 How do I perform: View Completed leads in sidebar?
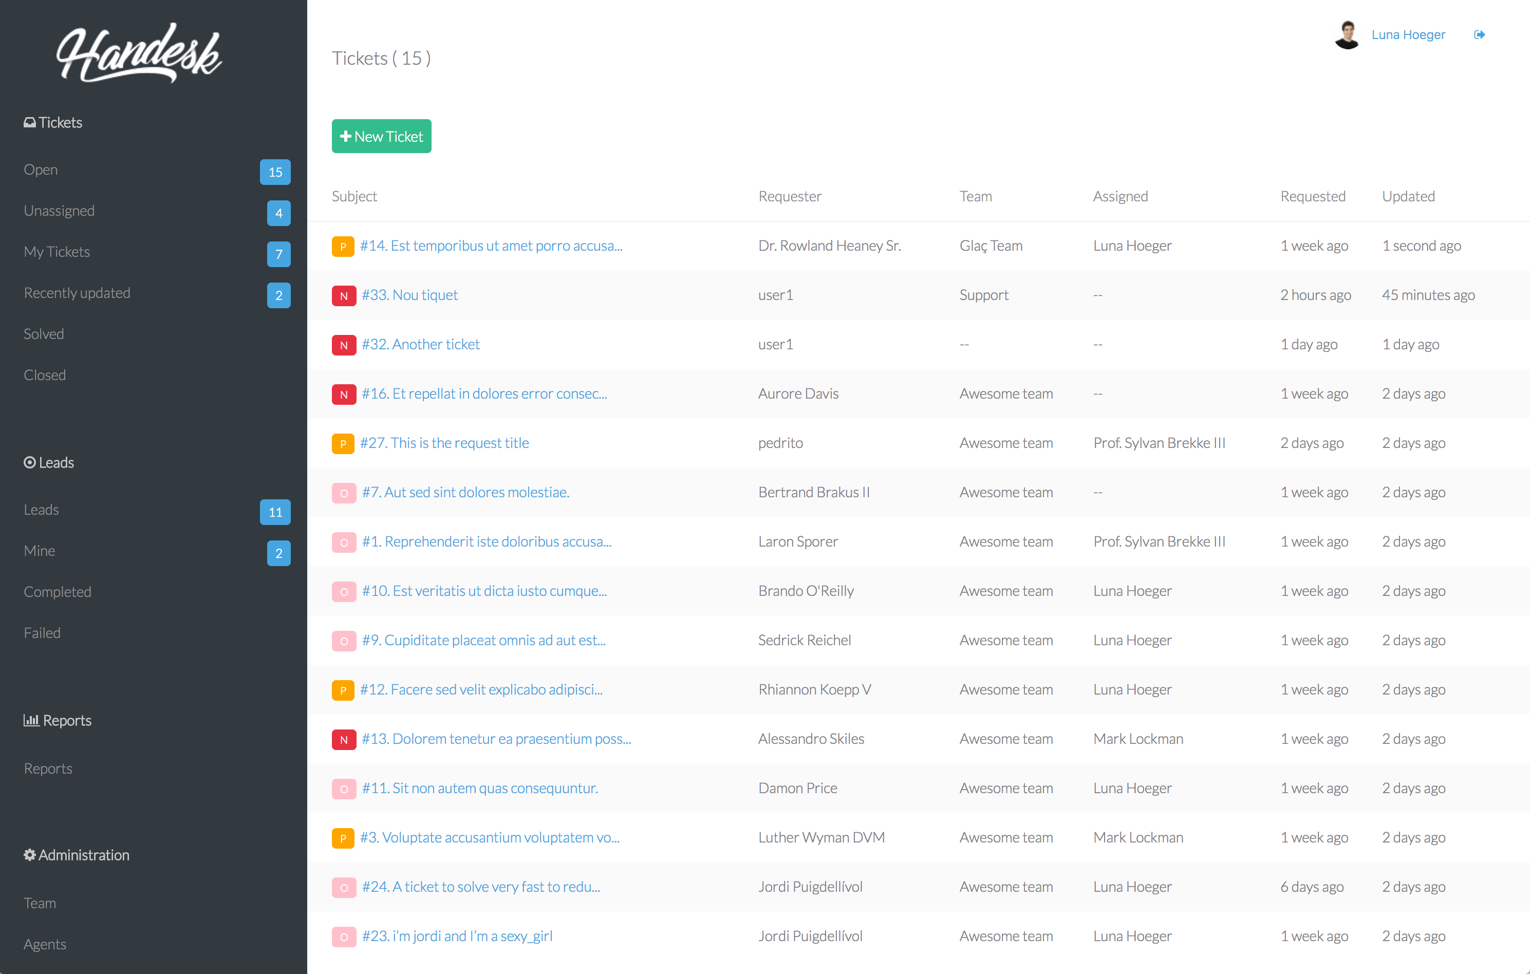pyautogui.click(x=58, y=591)
